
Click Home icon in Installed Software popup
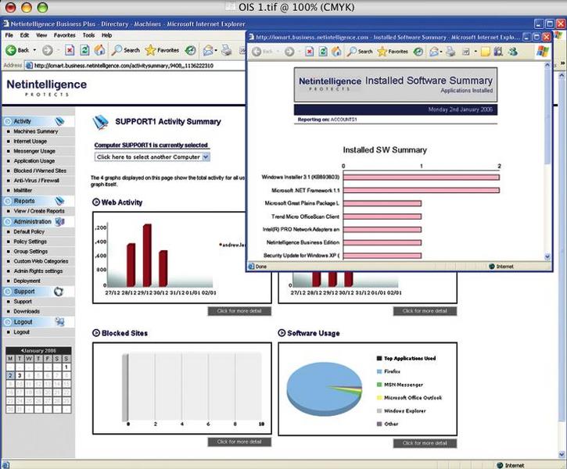pyautogui.click(x=336, y=52)
